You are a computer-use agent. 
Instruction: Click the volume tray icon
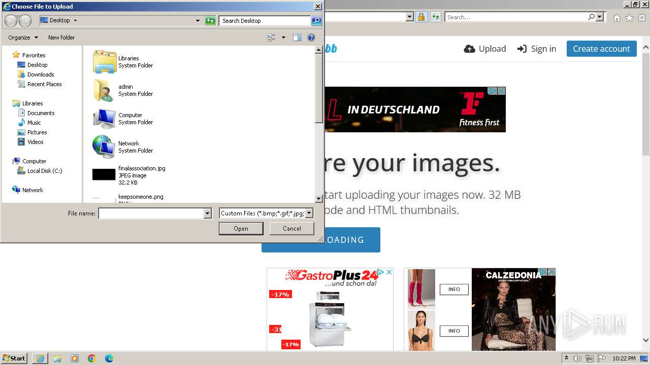[x=577, y=358]
